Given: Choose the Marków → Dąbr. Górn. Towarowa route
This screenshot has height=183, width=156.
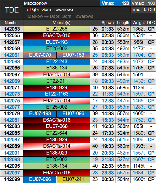Looking at the screenshot, I should (60, 16).
